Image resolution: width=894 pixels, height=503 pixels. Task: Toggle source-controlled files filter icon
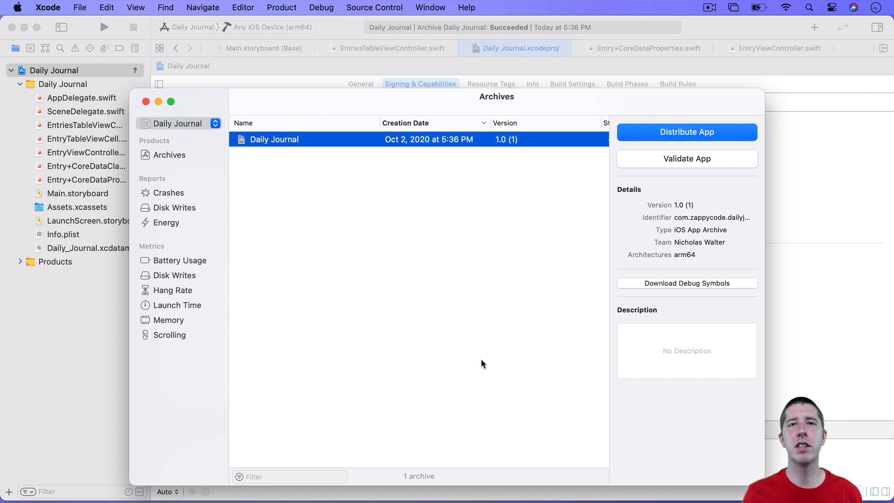(x=139, y=492)
